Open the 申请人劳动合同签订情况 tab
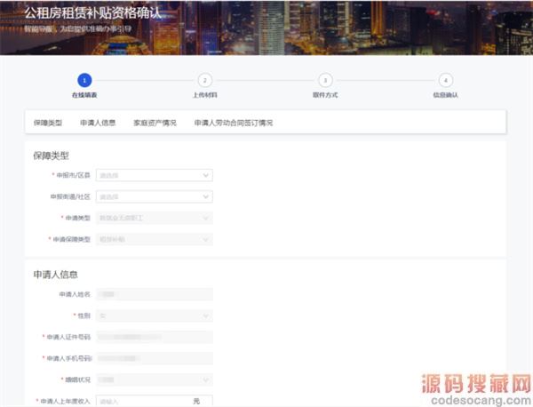Image resolution: width=533 pixels, height=407 pixels. [234, 123]
